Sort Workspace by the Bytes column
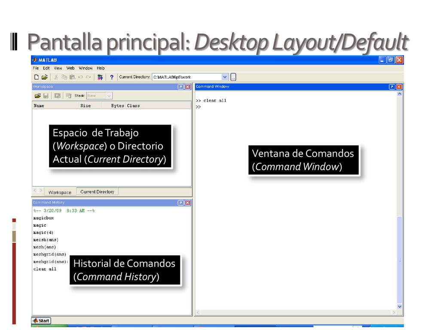Image resolution: width=440 pixels, height=330 pixels. (x=114, y=106)
